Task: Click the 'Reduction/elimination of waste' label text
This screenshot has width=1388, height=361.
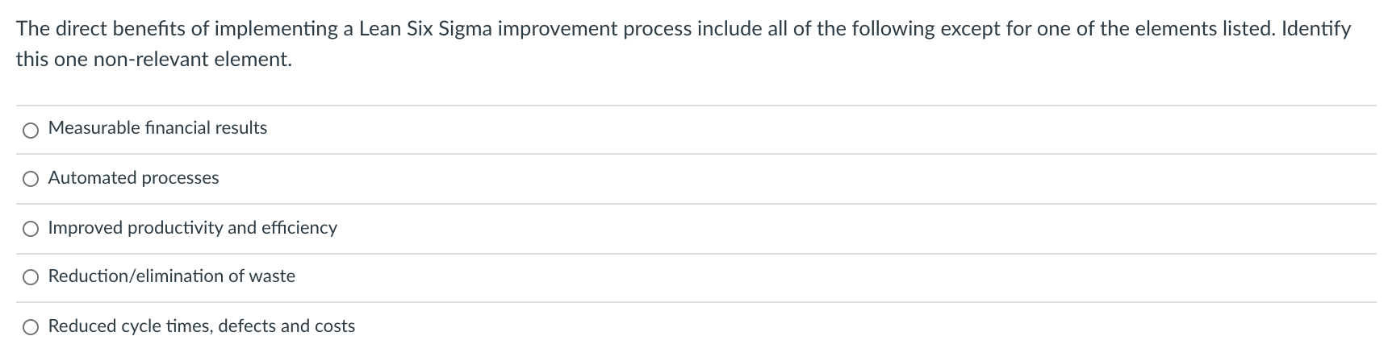Action: tap(172, 276)
